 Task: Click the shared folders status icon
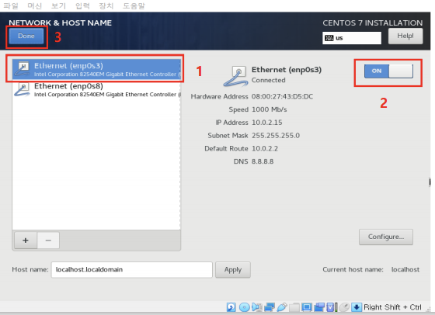click(x=294, y=308)
